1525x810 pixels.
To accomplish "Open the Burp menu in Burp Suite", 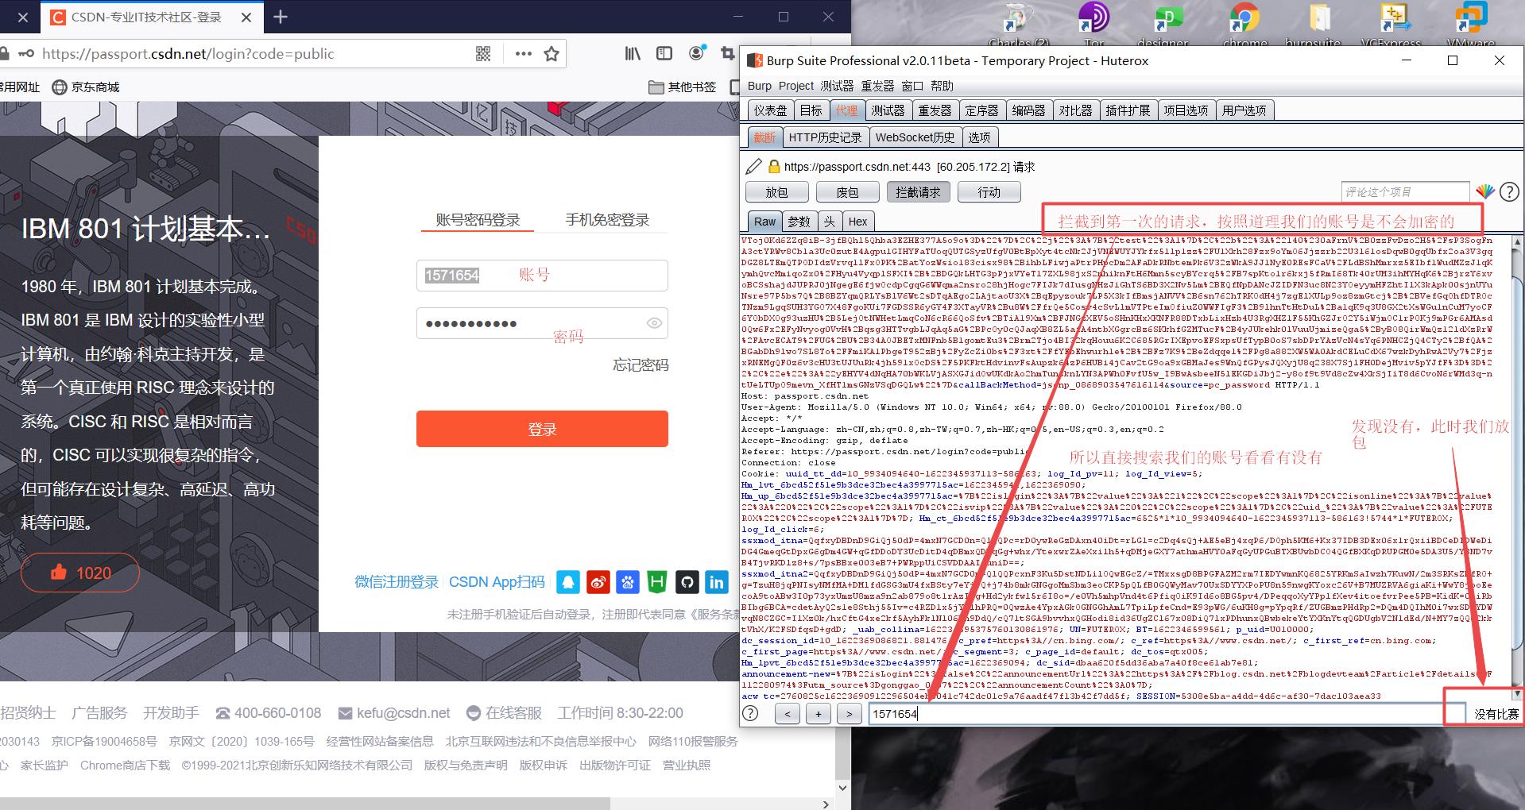I will pos(760,86).
